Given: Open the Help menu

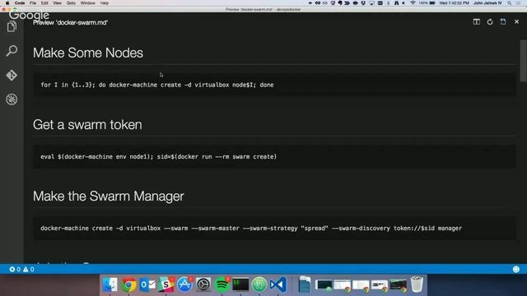Looking at the screenshot, I should (105, 3).
